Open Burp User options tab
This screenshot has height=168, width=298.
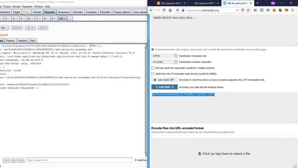(x=140, y=12)
